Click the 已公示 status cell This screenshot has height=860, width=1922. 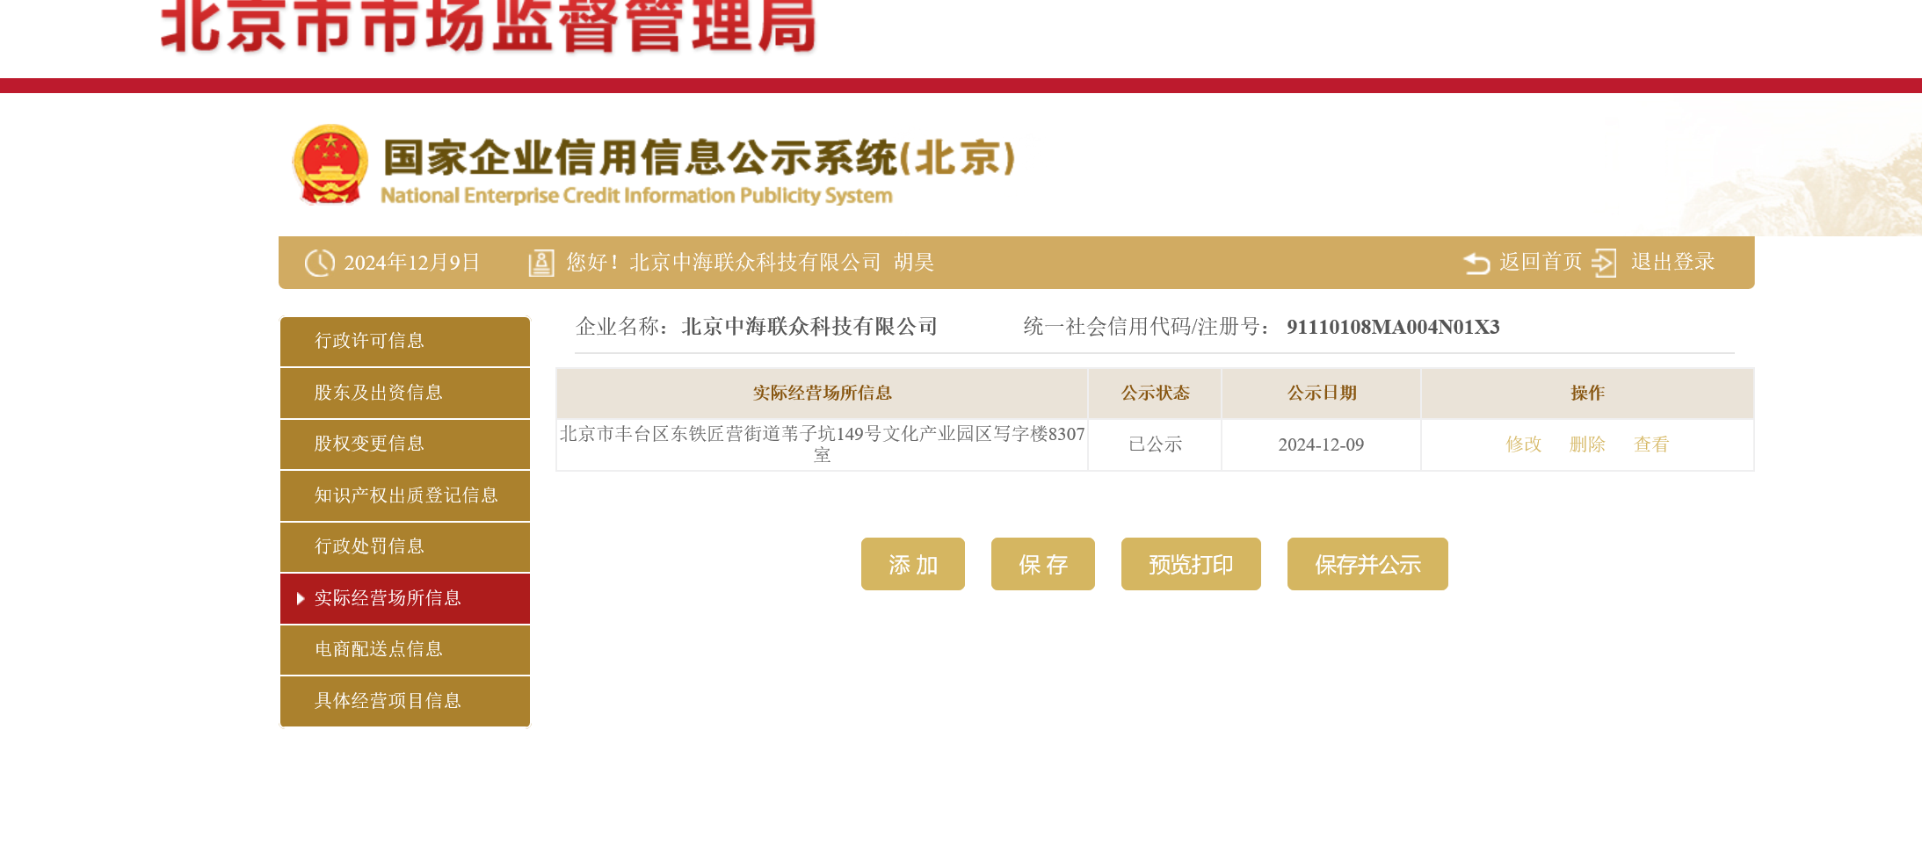tap(1155, 444)
